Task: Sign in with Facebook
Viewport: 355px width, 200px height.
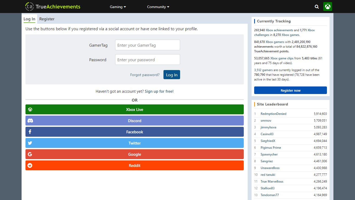Action: point(135,132)
